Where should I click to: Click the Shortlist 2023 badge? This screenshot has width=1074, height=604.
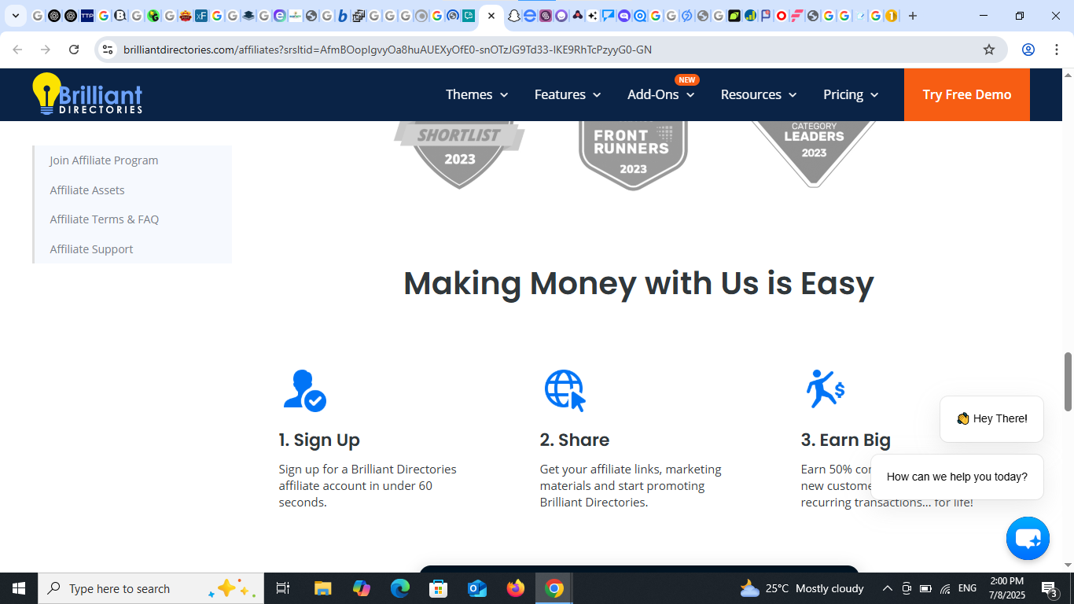pyautogui.click(x=459, y=153)
